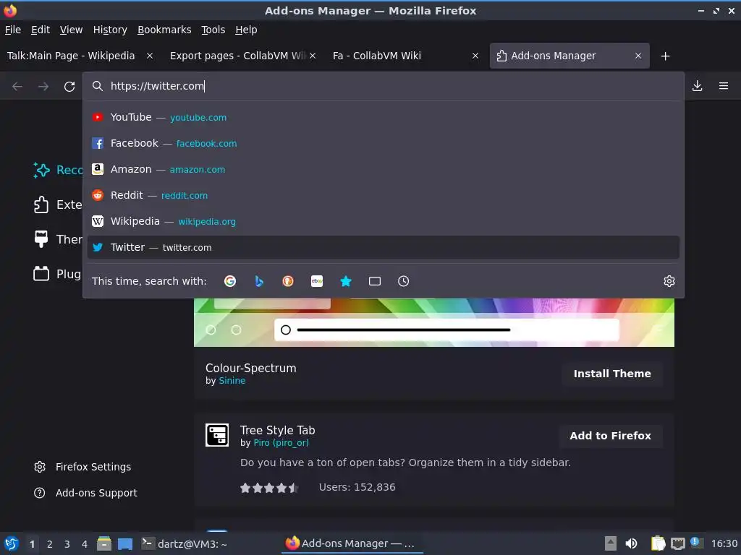The image size is (741, 555).
Task: Open the Sinine author link
Action: click(x=232, y=381)
